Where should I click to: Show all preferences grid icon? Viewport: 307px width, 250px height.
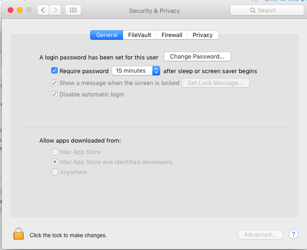click(73, 10)
